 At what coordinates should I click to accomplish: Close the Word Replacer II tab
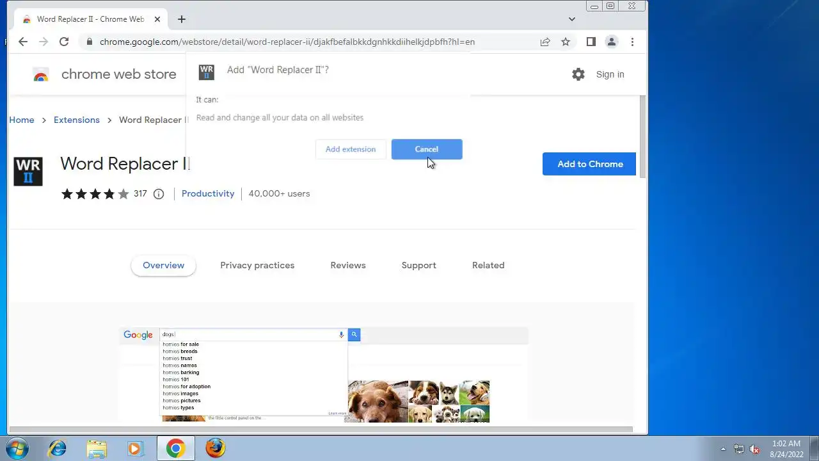point(157,19)
